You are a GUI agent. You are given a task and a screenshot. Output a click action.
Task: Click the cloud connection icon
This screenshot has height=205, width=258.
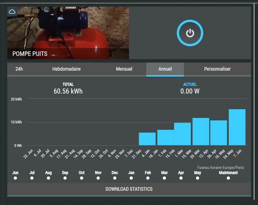tap(12, 11)
